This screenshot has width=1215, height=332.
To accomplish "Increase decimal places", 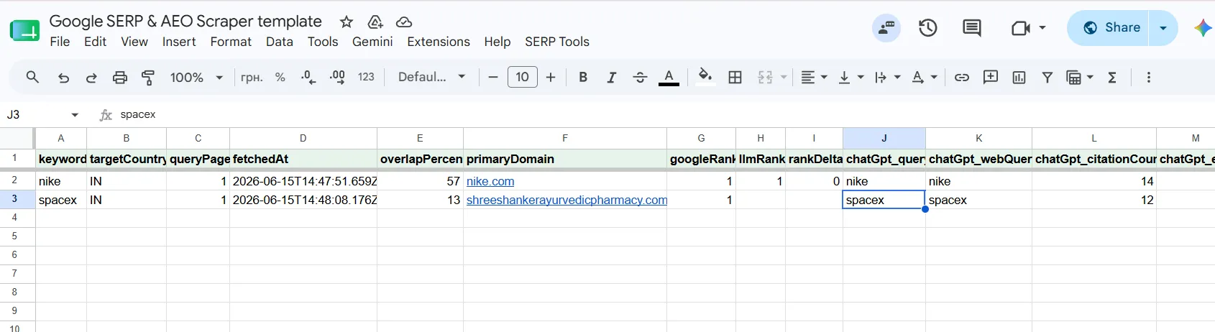I will tap(337, 78).
